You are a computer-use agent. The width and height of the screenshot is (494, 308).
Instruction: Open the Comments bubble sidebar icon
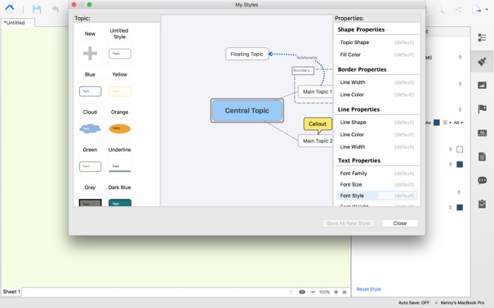click(x=482, y=180)
